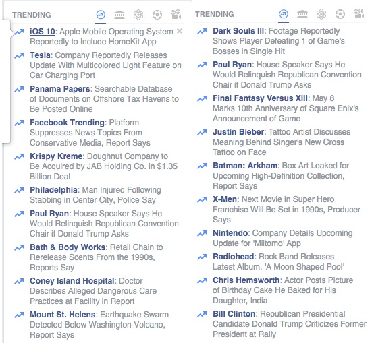
Task: Open the Krispy Kreme acquisition story
Action: (103, 166)
